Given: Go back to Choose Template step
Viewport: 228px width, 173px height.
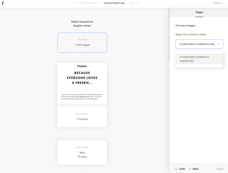Looking at the screenshot, I should click(x=88, y=3).
